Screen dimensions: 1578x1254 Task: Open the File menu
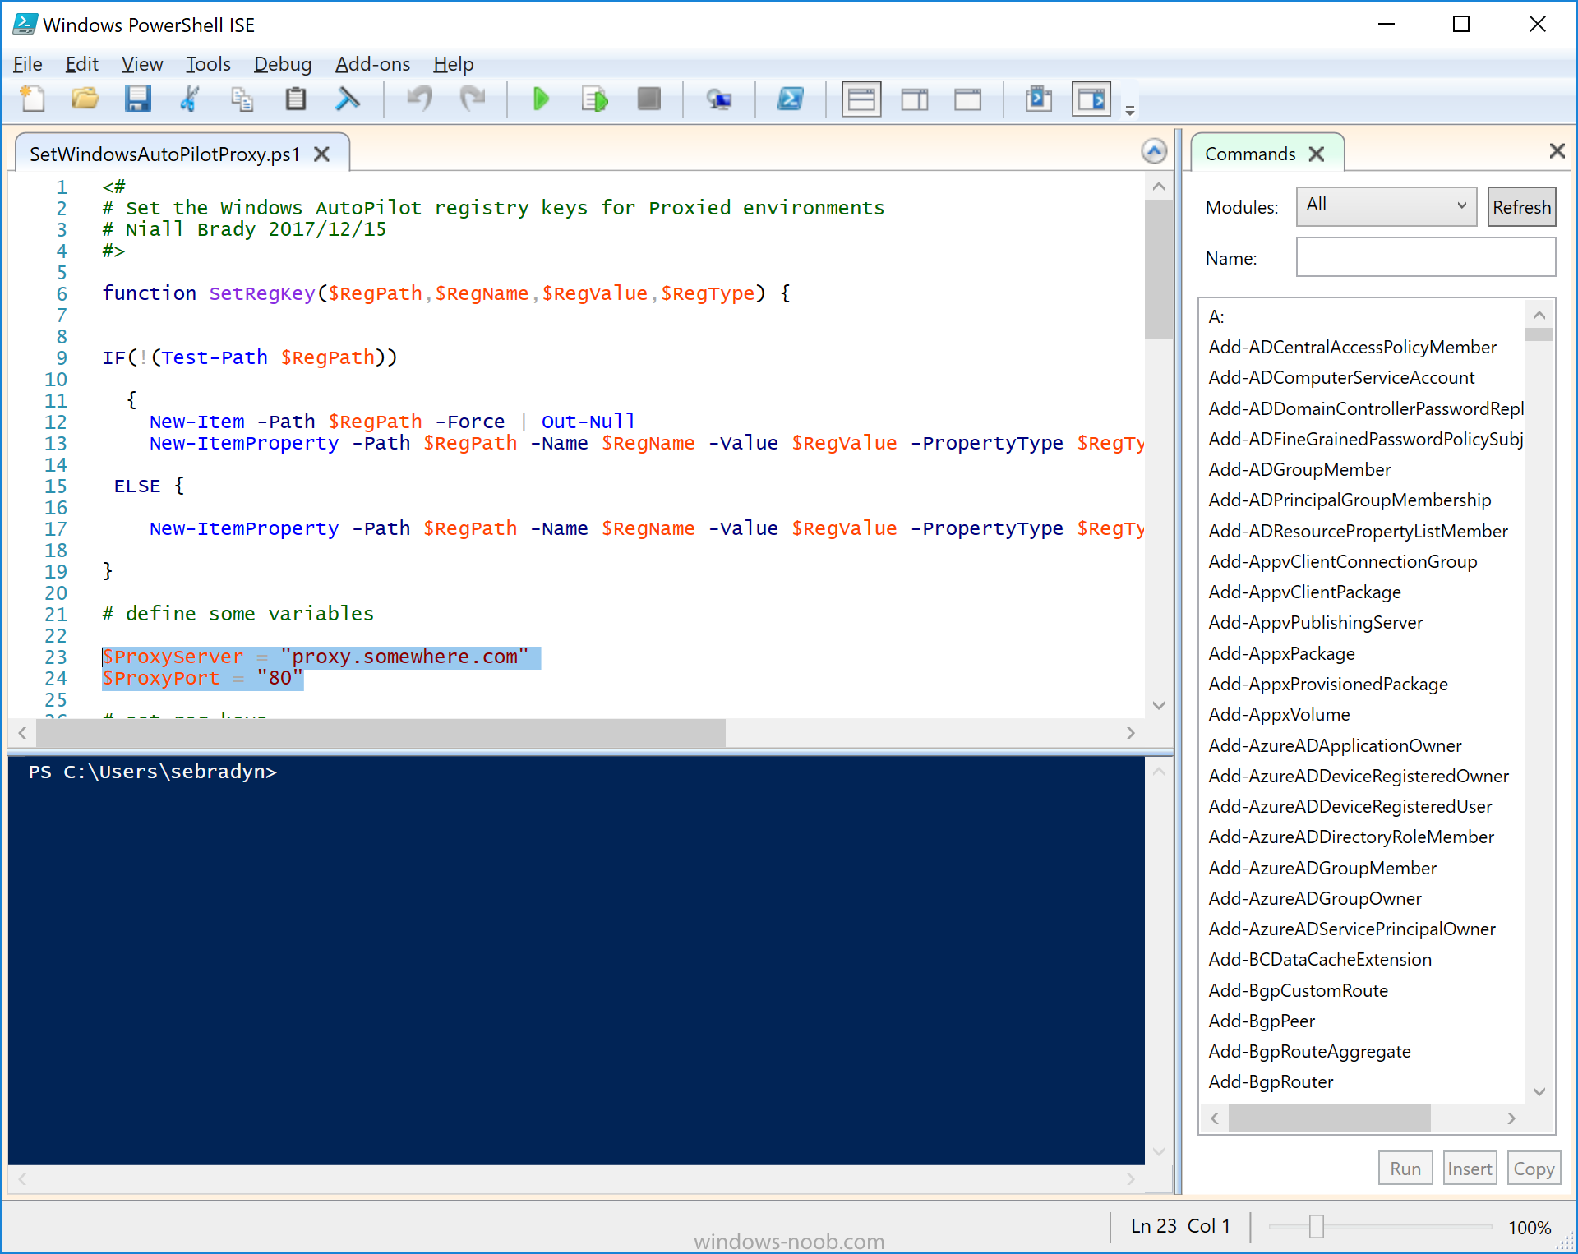(x=27, y=64)
